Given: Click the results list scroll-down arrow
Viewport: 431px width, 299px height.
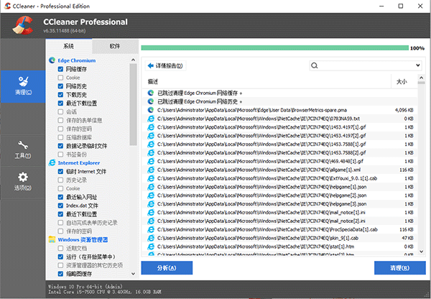Looking at the screenshot, I should click(421, 251).
